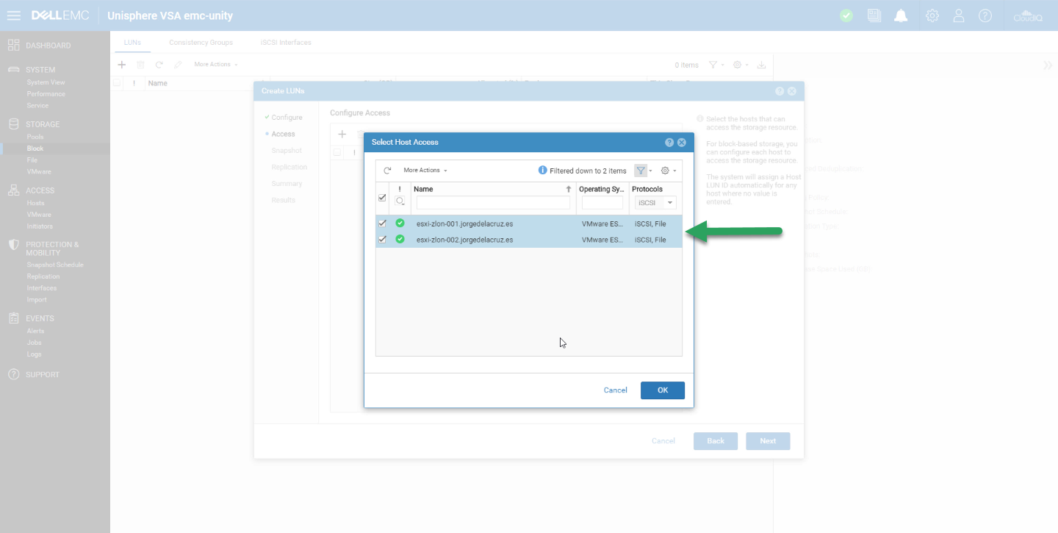This screenshot has width=1058, height=533.
Task: Expand the right details pane chevrons
Action: point(1048,65)
